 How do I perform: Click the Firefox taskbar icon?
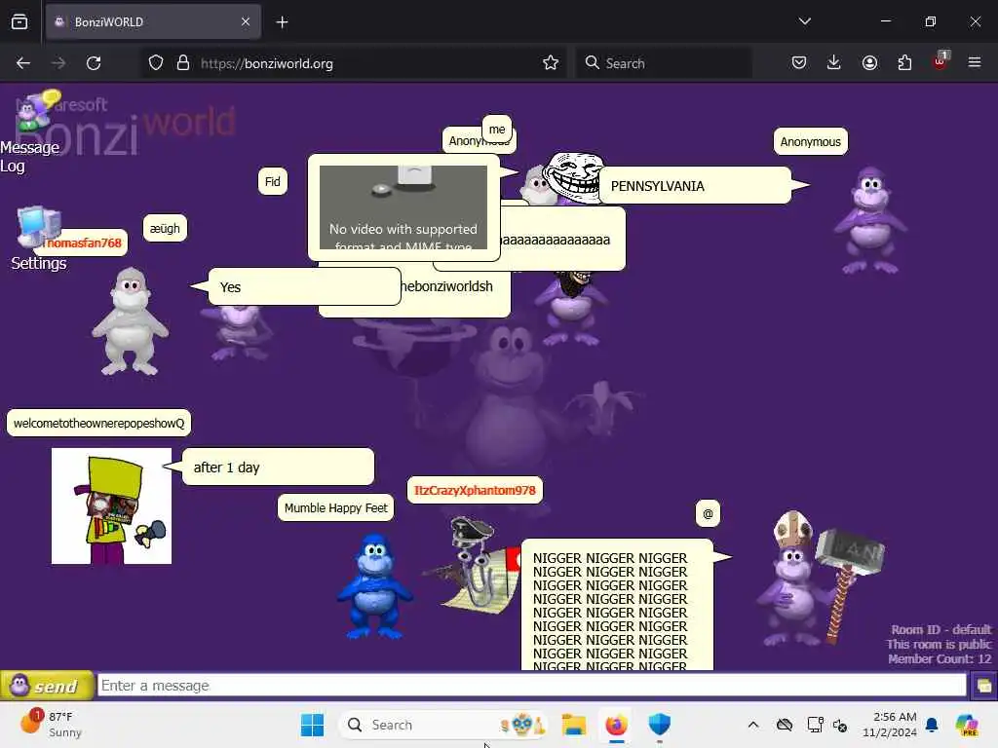tap(616, 725)
